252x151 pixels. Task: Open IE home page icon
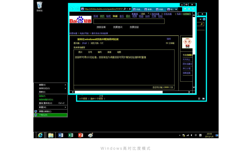pyautogui.click(x=185, y=9)
